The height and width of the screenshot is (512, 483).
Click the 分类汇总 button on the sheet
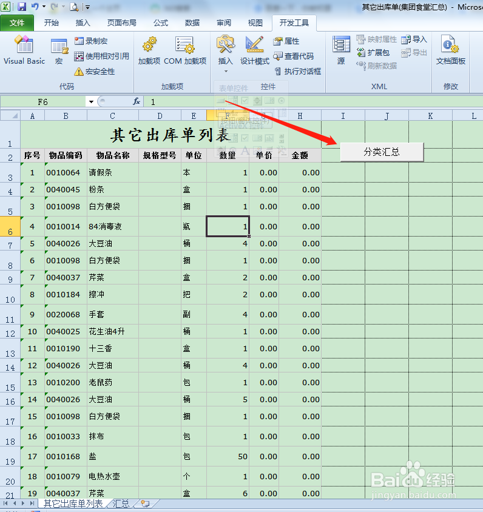point(382,152)
